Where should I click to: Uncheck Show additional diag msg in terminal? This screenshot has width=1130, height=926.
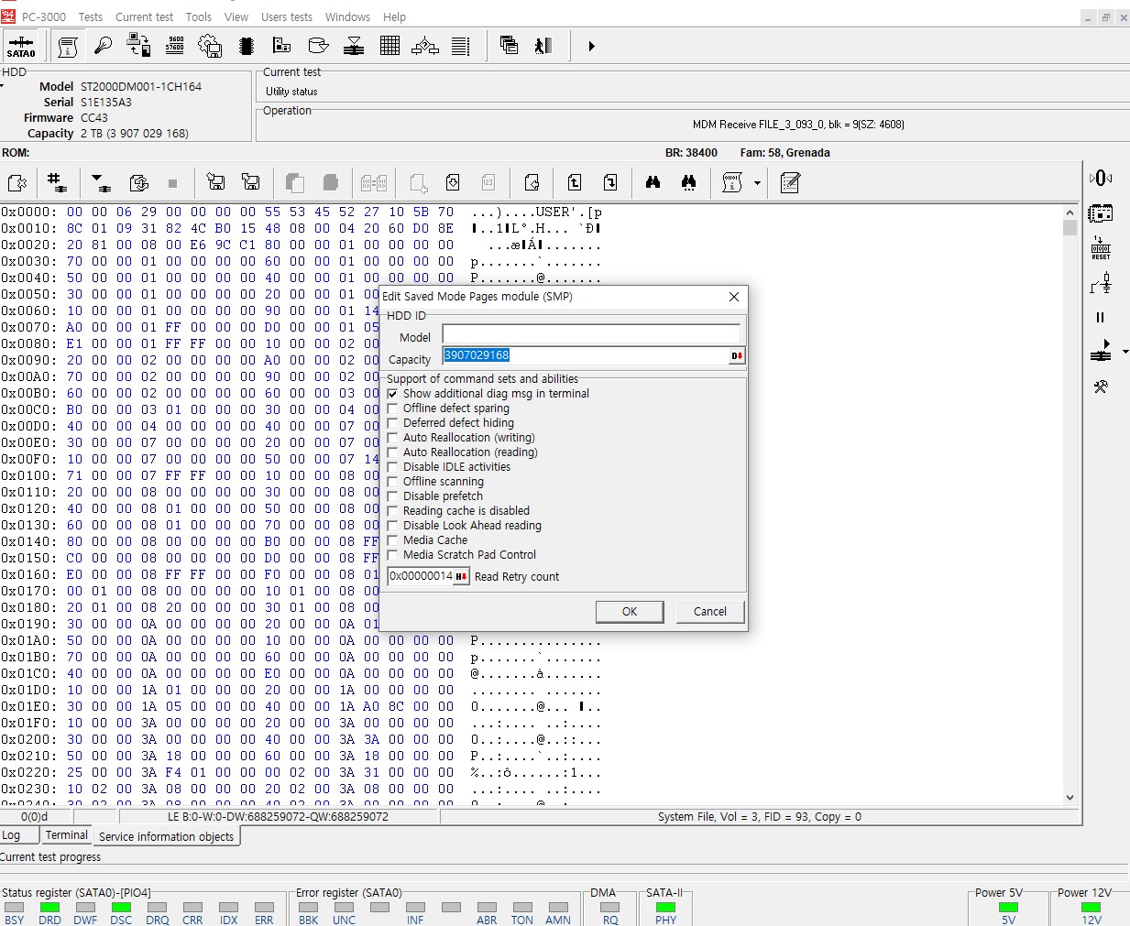coord(393,394)
